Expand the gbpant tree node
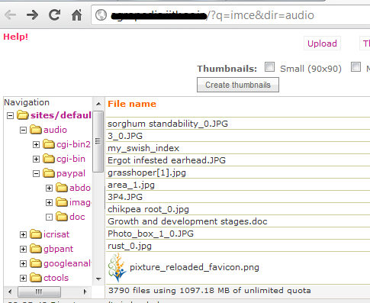 pos(23,249)
